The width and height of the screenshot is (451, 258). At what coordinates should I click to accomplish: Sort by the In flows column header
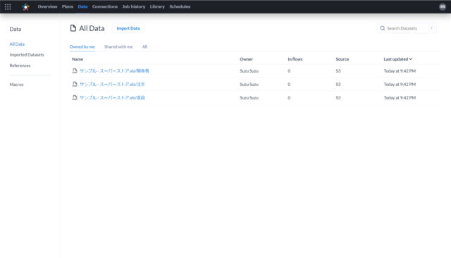(x=295, y=59)
